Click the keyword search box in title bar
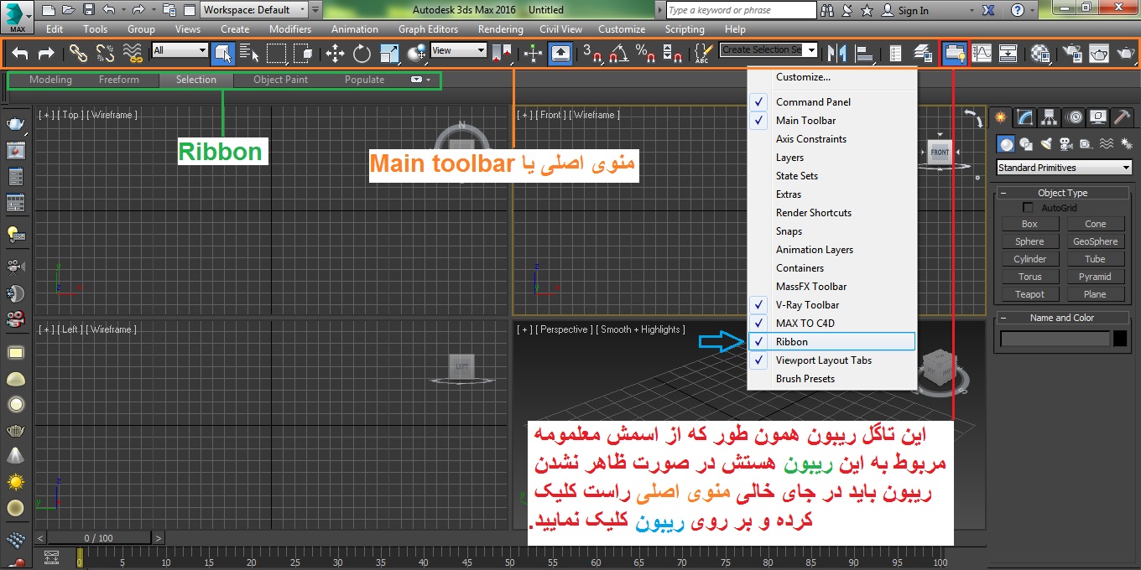Viewport: 1141px width, 570px height. (741, 10)
